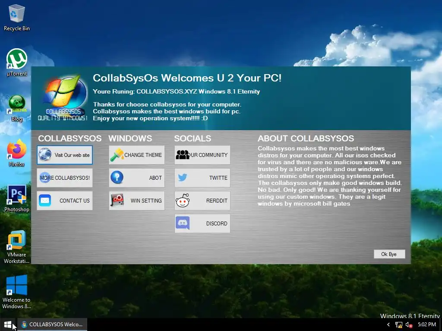
Task: Click the CONTACT US button
Action: (x=65, y=200)
